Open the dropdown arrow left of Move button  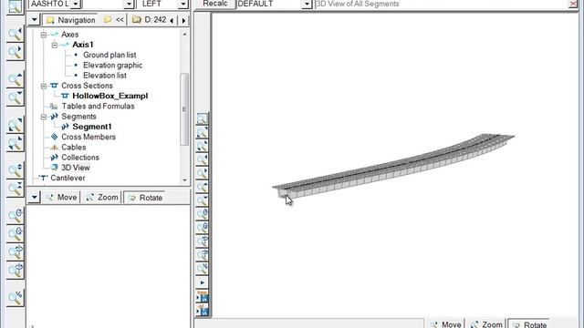point(34,197)
